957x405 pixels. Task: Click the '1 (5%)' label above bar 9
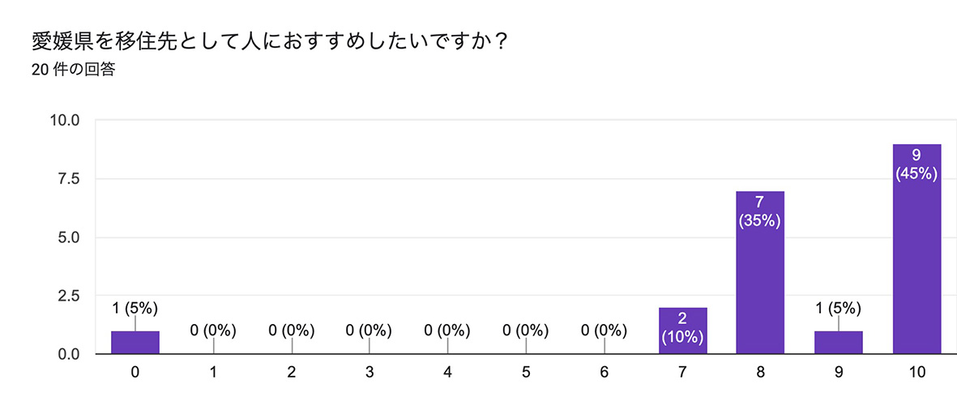point(838,309)
